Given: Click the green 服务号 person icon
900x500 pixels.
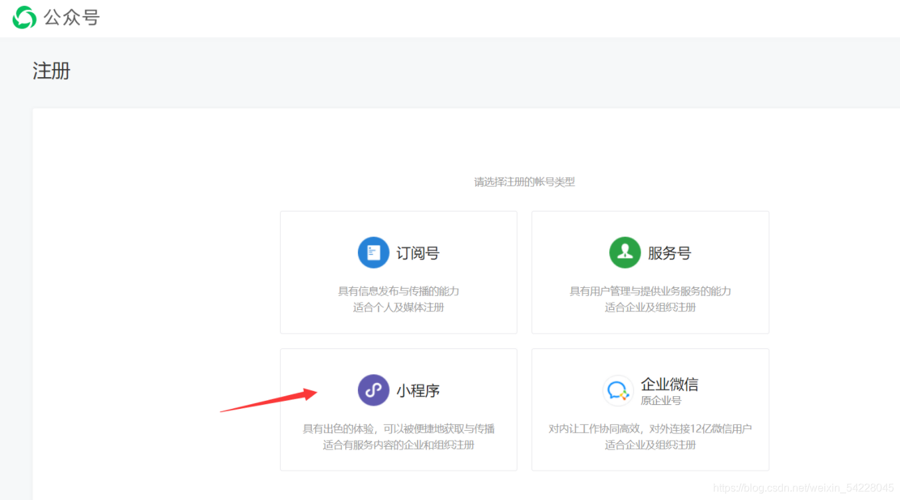Looking at the screenshot, I should pyautogui.click(x=625, y=253).
